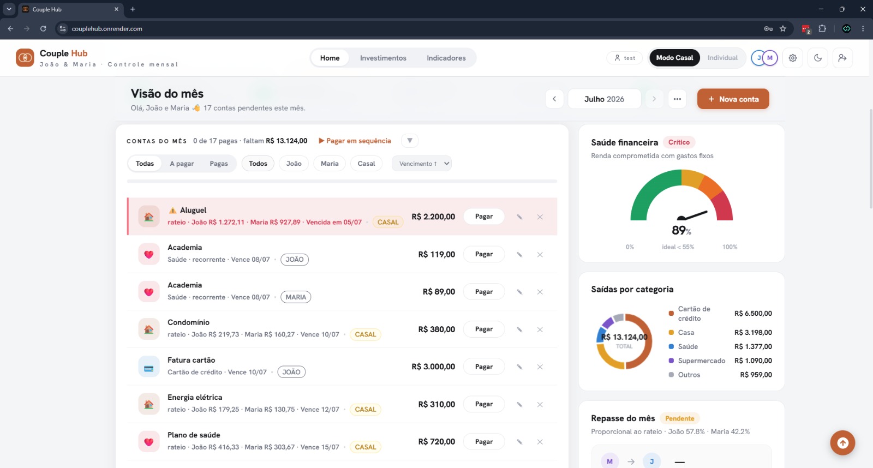Click the J M avatars icon
The image size is (873, 468).
764,58
